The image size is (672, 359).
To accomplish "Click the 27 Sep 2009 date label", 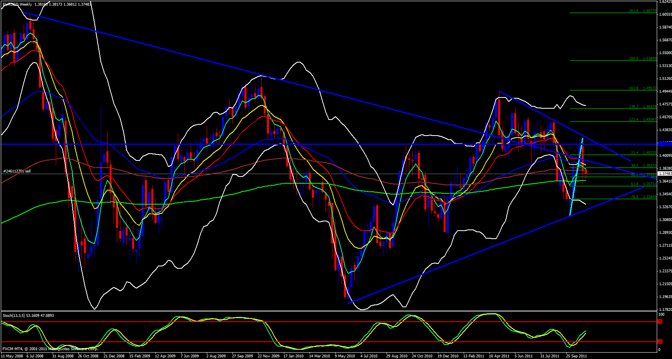I will coord(242,356).
